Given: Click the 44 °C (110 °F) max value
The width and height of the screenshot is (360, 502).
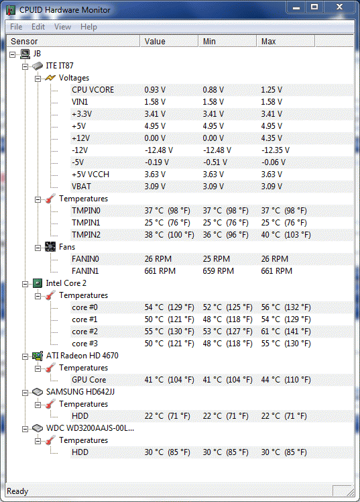Looking at the screenshot, I should point(286,380).
